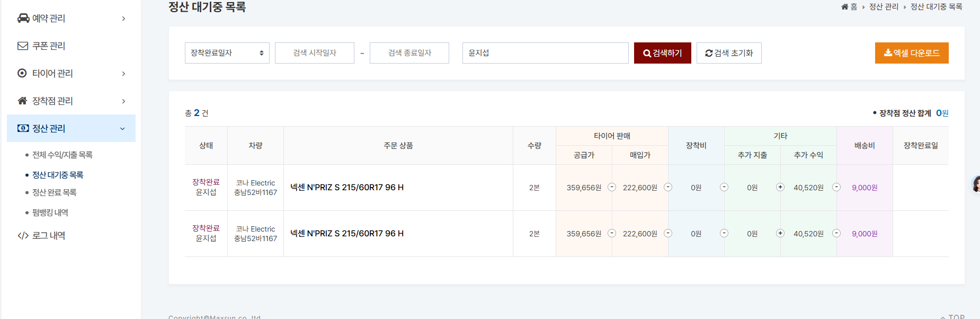Focus the 검색 시작일자 date field
This screenshot has width=980, height=319.
pyautogui.click(x=315, y=53)
